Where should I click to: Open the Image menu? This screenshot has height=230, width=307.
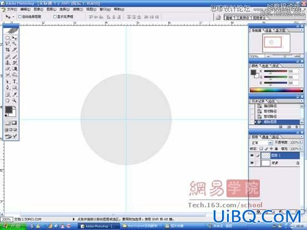pyautogui.click(x=38, y=9)
